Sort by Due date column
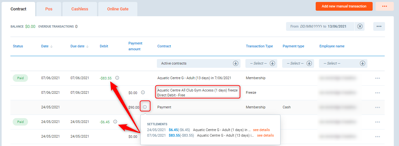Image resolution: width=399 pixels, height=146 pixels. 88,46
